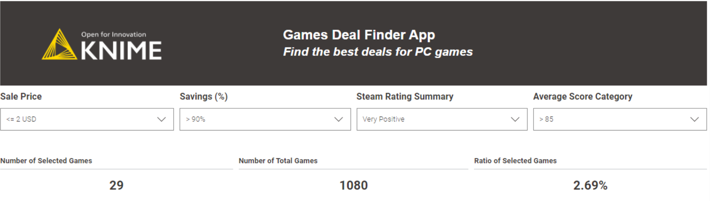This screenshot has width=710, height=201.
Task: Click the KNIME wordmark text
Action: (121, 51)
